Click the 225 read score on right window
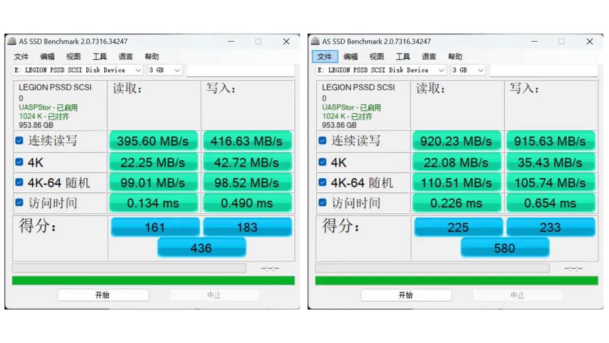The image size is (609, 343). coord(458,227)
